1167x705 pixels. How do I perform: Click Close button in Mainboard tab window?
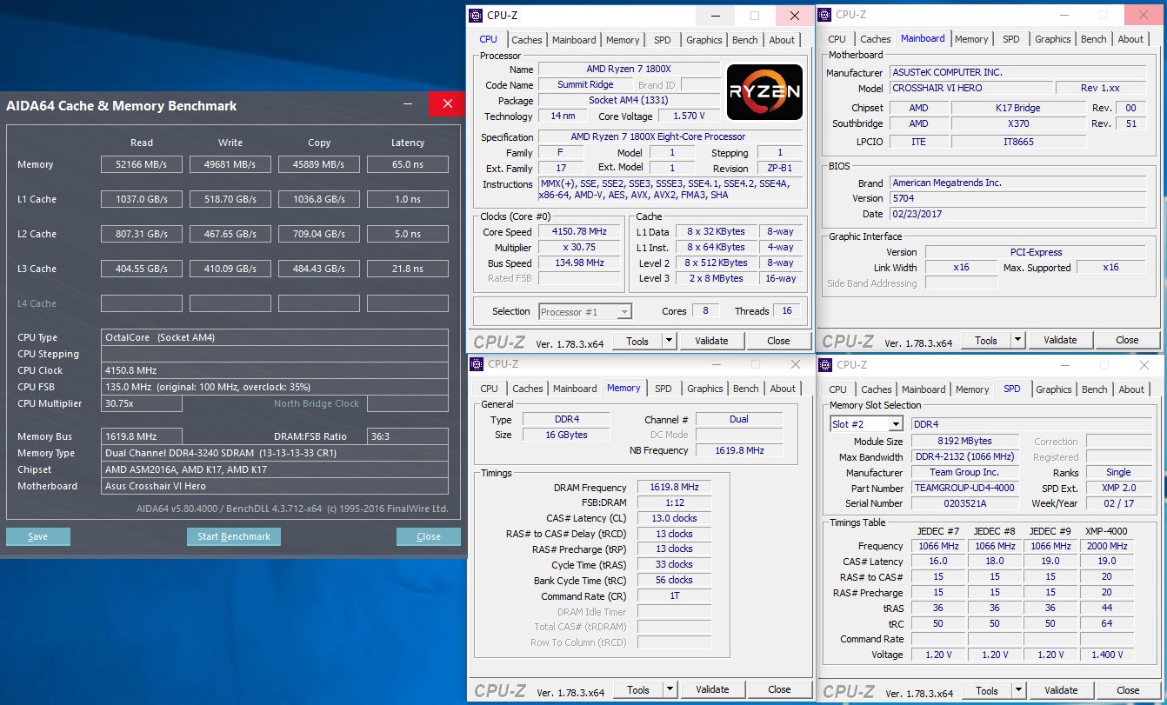[1127, 340]
